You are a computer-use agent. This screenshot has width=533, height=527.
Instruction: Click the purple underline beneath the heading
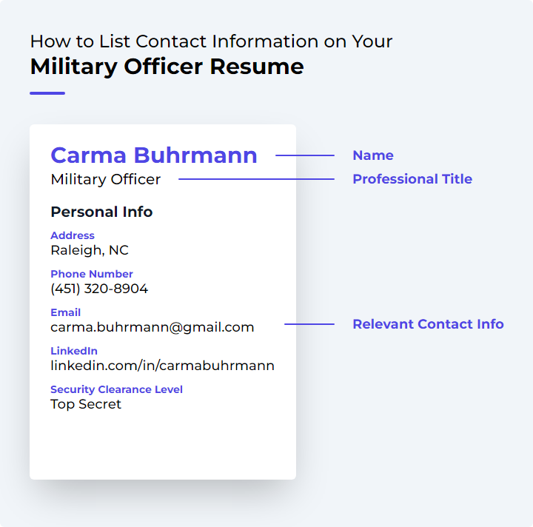[x=47, y=93]
